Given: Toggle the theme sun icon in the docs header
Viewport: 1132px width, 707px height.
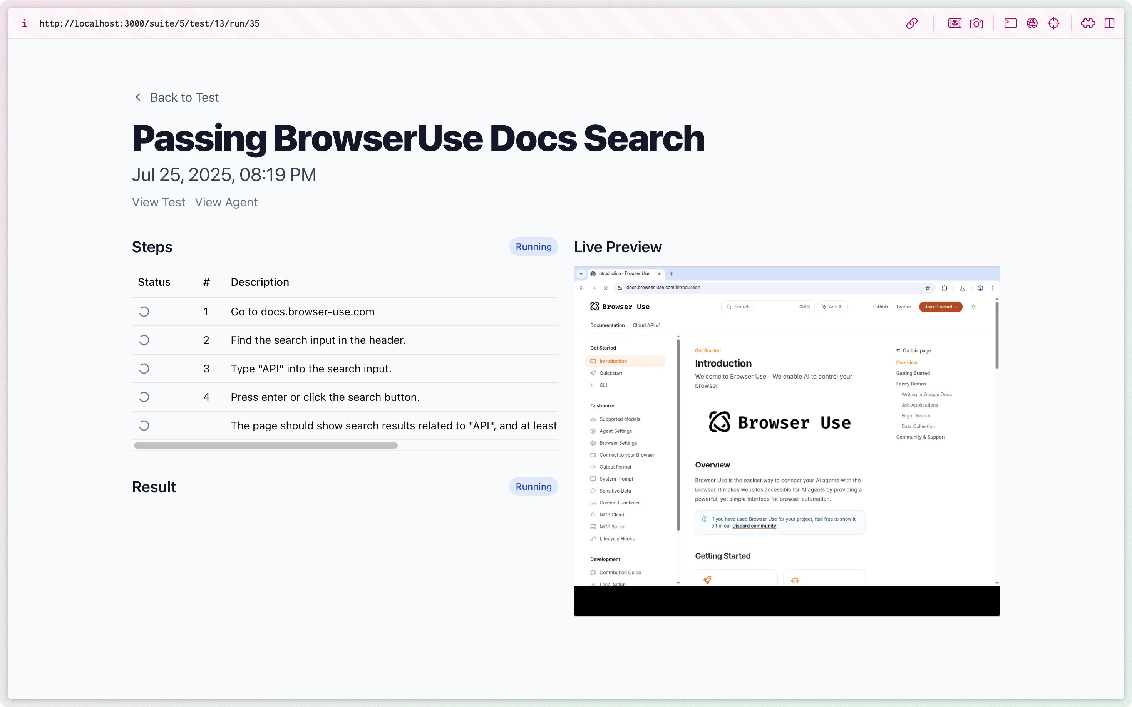Looking at the screenshot, I should 973,307.
